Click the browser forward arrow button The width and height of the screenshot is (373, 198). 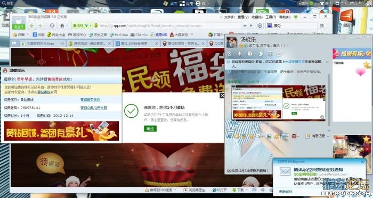click(40, 25)
